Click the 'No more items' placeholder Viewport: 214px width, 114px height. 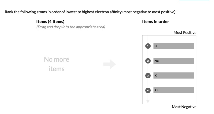click(56, 64)
